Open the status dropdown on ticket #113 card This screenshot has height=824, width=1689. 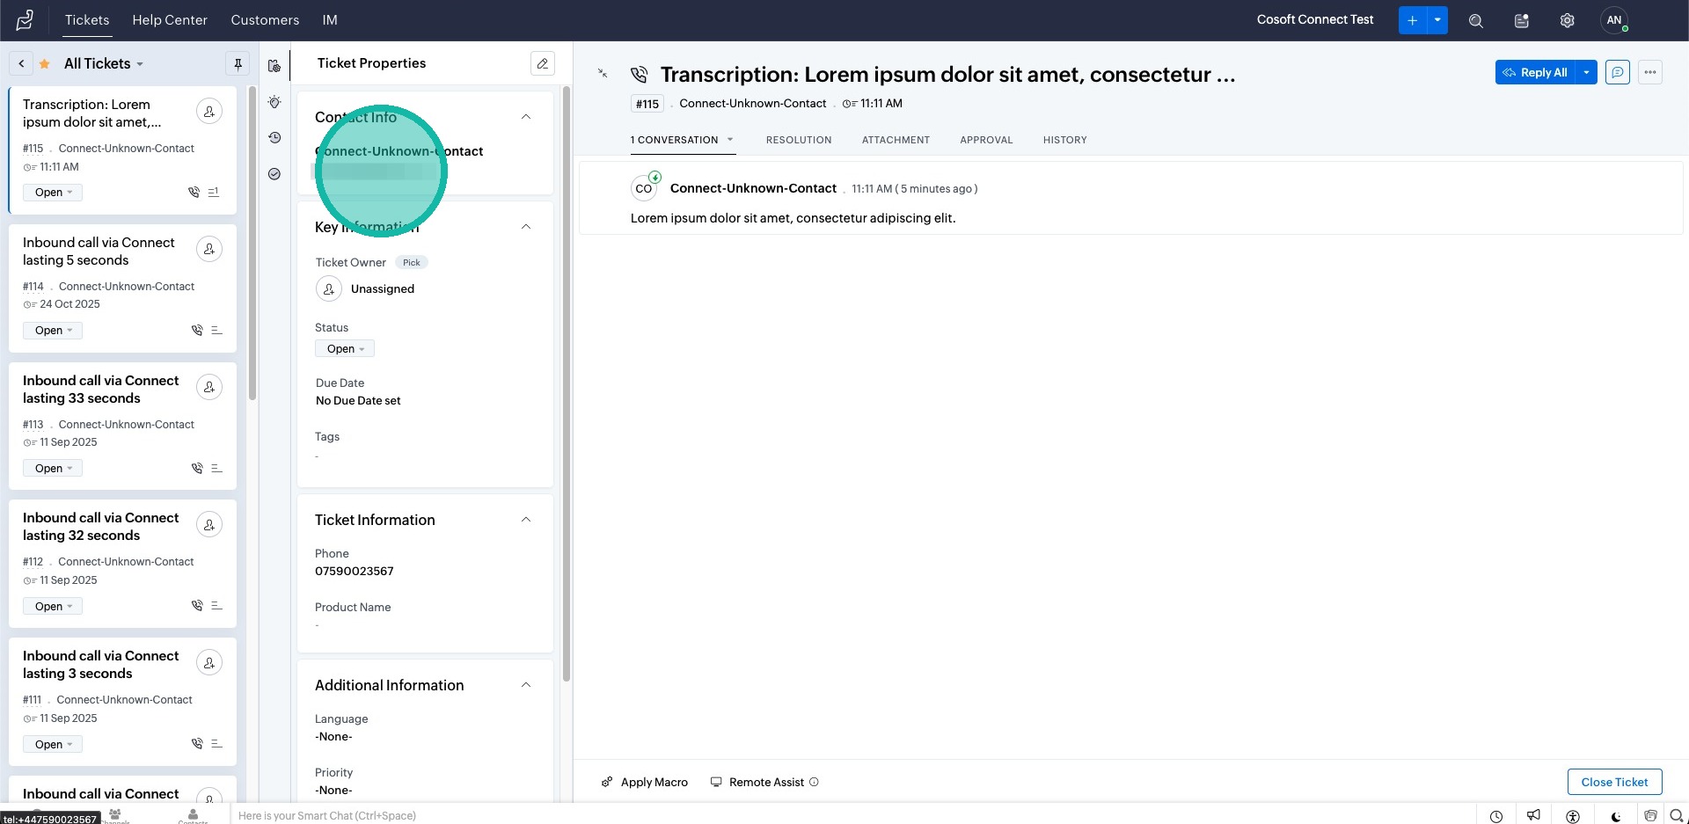tap(53, 469)
